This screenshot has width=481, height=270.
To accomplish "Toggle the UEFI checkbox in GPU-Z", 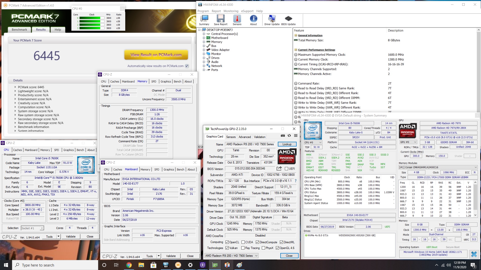I will coord(286,169).
